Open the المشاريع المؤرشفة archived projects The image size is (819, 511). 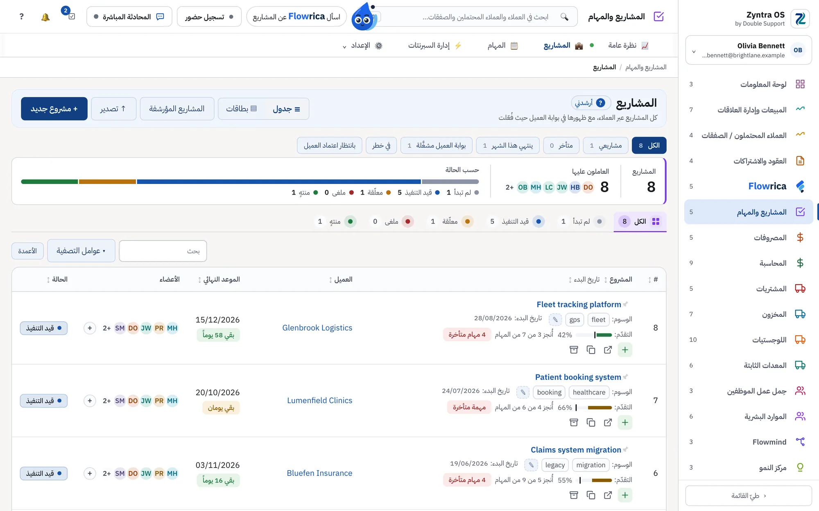pyautogui.click(x=177, y=109)
